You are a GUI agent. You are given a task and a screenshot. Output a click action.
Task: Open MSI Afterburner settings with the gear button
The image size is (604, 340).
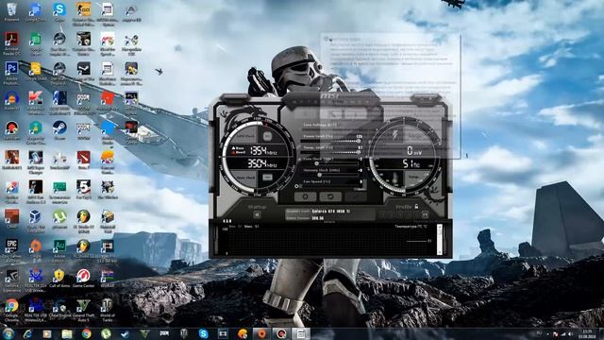[306, 196]
